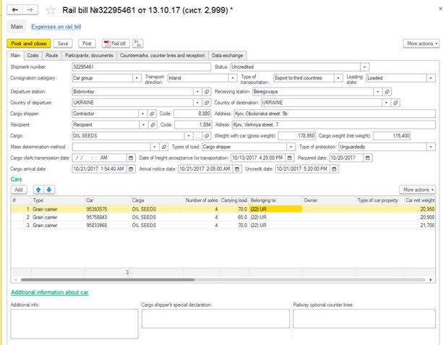Screen dimensions: 443x345
Task: Select car row 95758843
Action: click(x=223, y=217)
